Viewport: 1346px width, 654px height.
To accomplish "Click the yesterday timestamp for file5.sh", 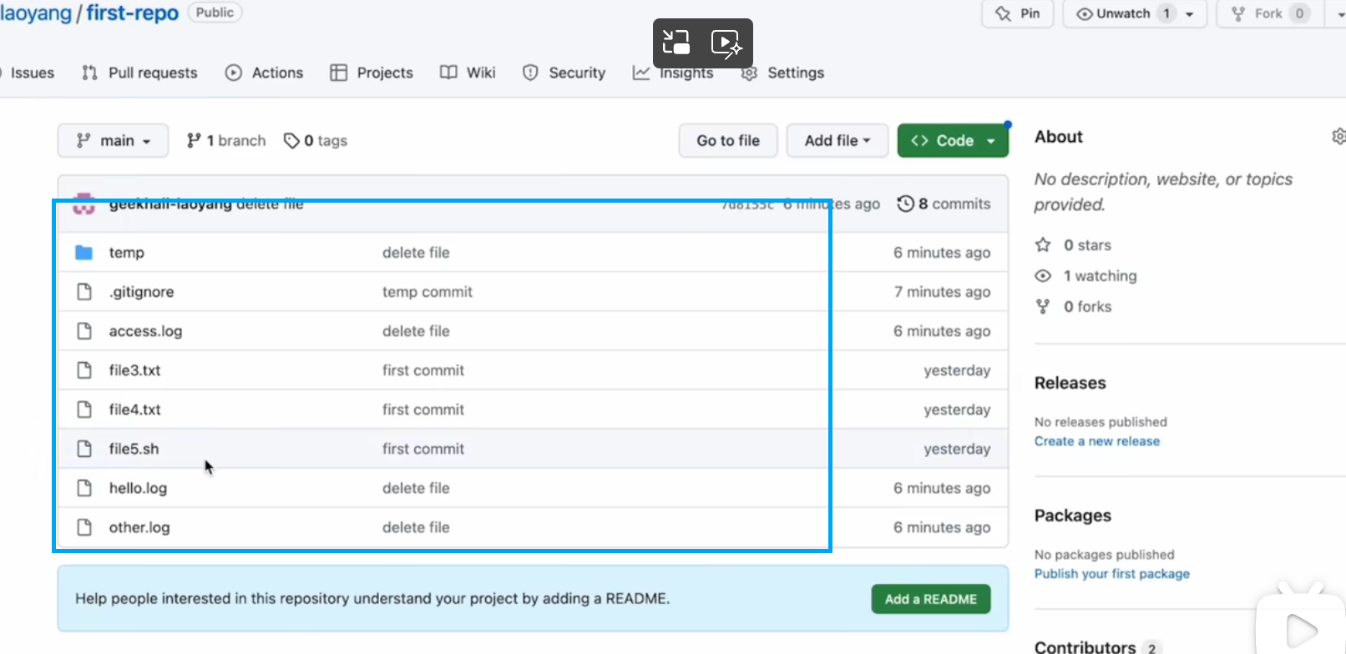I will click(957, 448).
